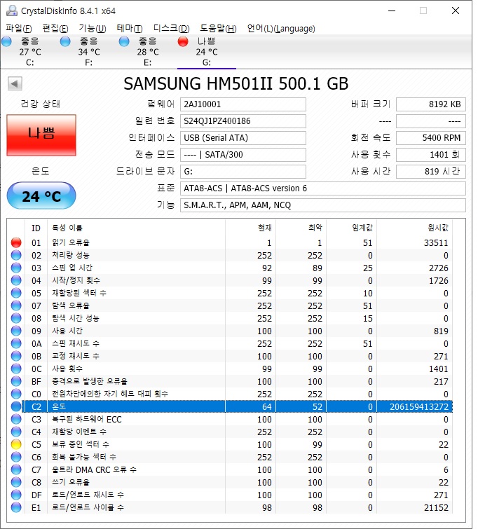The width and height of the screenshot is (478, 529).
Task: Open the 언어(L)(Language) menu
Action: (x=281, y=29)
